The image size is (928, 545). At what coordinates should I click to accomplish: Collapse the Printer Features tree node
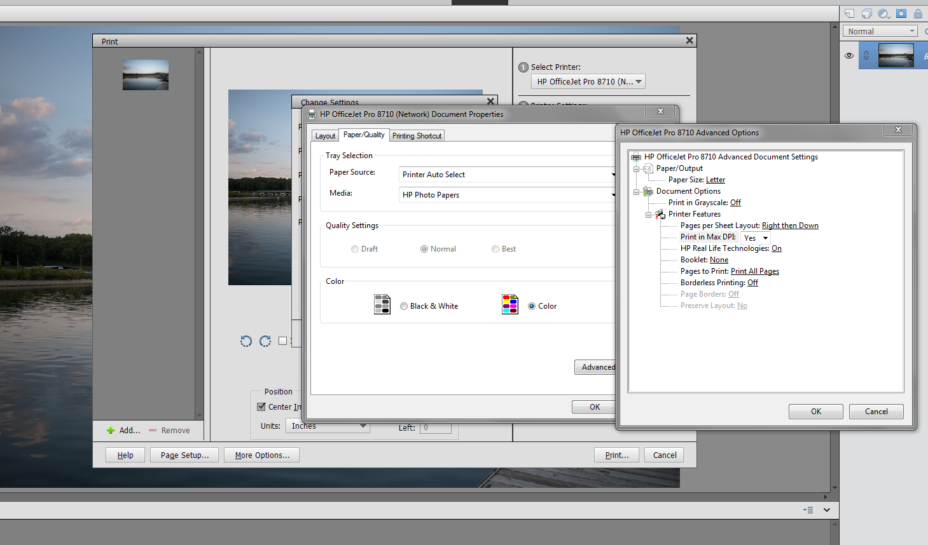pyautogui.click(x=648, y=215)
